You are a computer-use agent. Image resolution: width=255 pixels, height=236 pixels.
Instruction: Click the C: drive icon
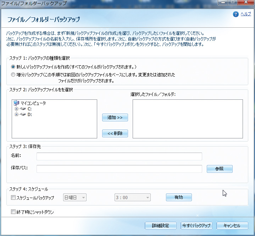pyautogui.click(x=23, y=109)
